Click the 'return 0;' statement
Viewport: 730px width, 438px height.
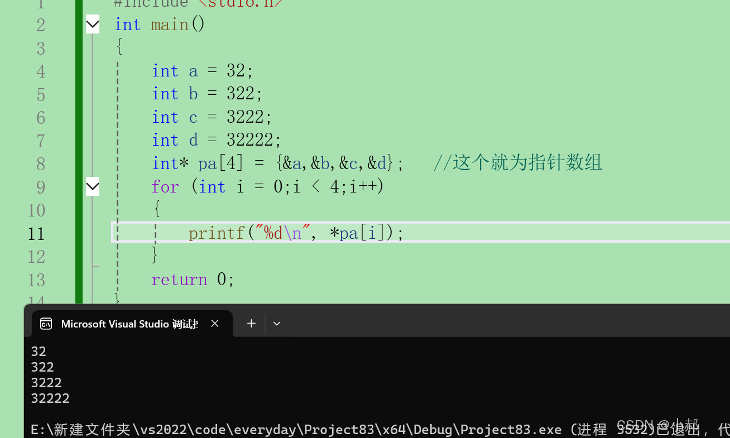click(193, 279)
